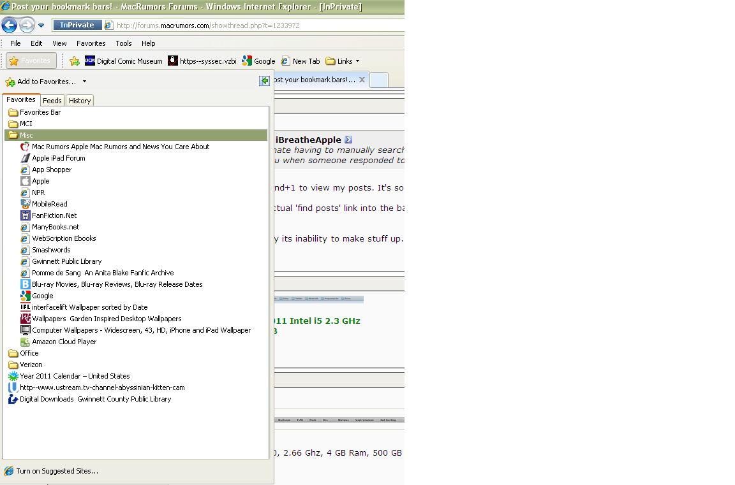Open the Help menu
735x485 pixels.
148,43
